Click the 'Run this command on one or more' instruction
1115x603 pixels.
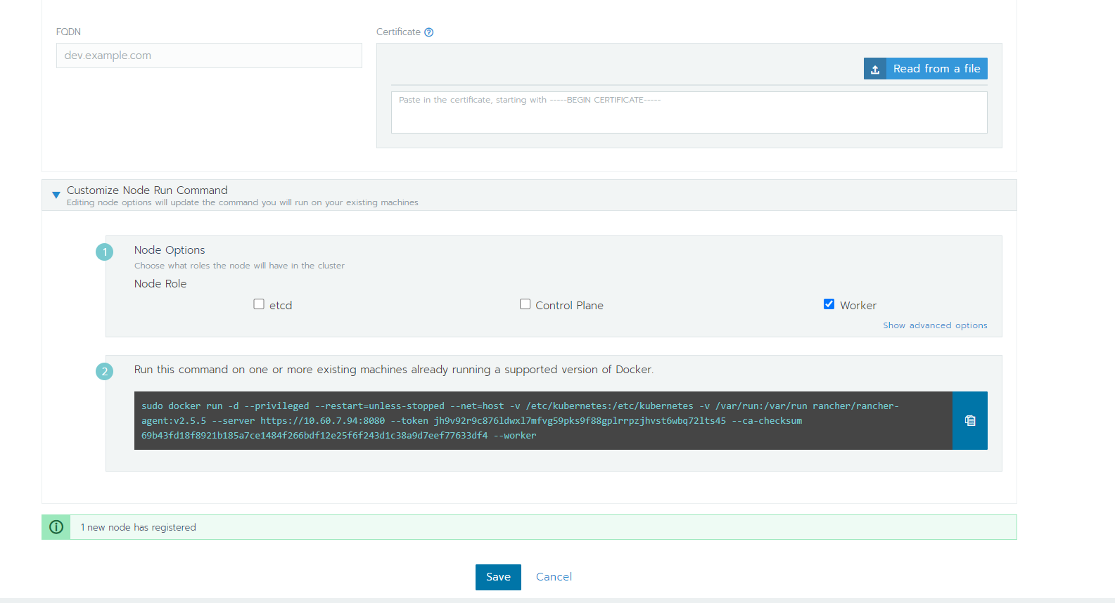(x=394, y=370)
